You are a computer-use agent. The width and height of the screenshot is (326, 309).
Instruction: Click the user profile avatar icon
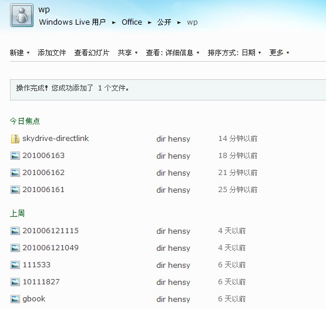point(22,15)
